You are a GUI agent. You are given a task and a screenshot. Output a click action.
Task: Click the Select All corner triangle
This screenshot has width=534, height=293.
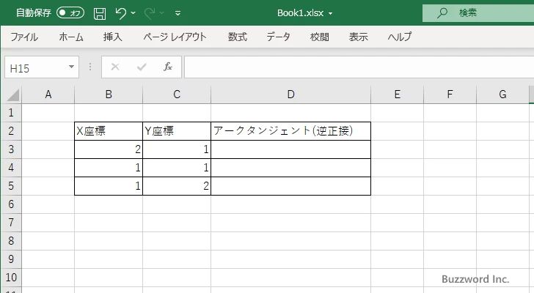pos(12,94)
